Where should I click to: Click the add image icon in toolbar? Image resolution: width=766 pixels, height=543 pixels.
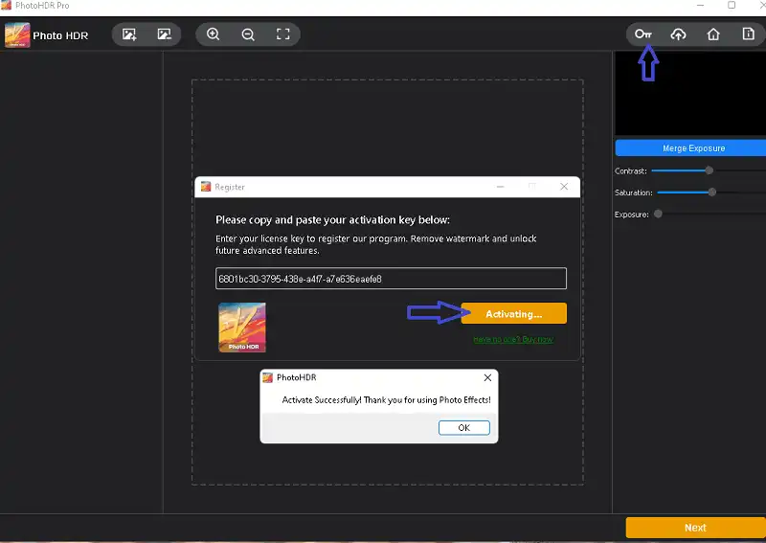tap(130, 35)
